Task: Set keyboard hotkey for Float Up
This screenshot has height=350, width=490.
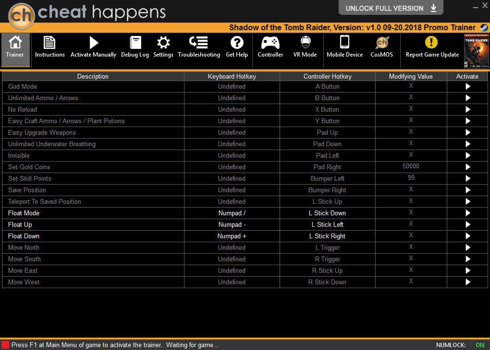Action: (232, 225)
